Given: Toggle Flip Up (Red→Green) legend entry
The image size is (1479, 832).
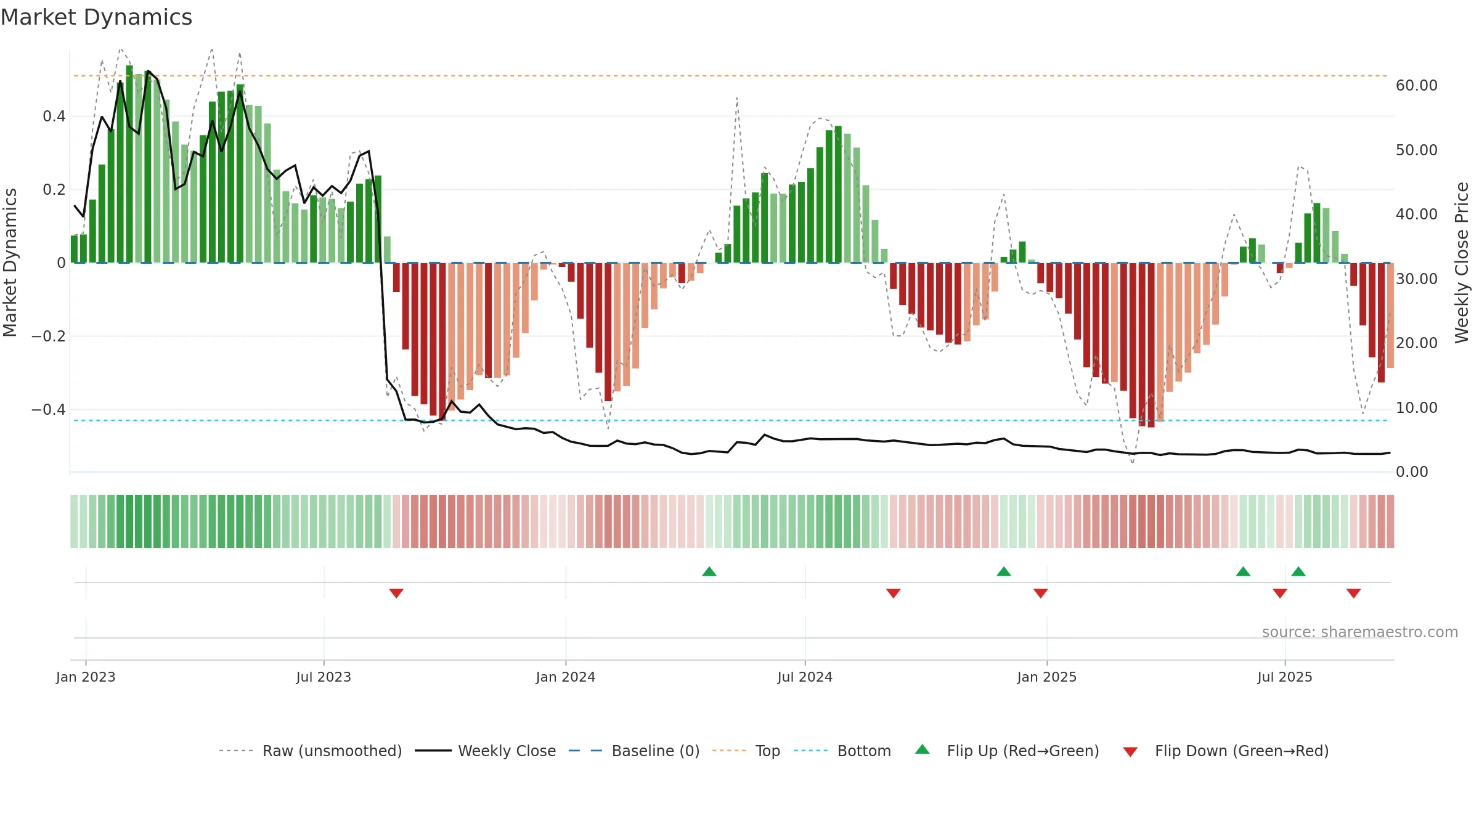Looking at the screenshot, I should 1008,751.
